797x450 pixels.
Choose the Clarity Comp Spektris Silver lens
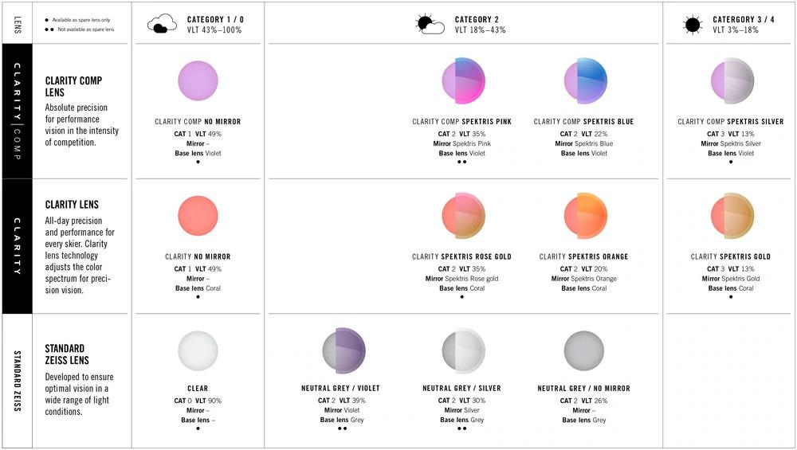[732, 80]
